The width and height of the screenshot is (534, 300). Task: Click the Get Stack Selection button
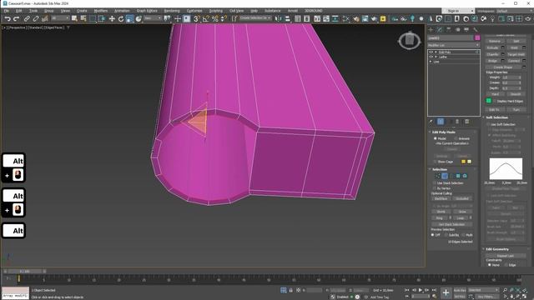pyautogui.click(x=451, y=224)
